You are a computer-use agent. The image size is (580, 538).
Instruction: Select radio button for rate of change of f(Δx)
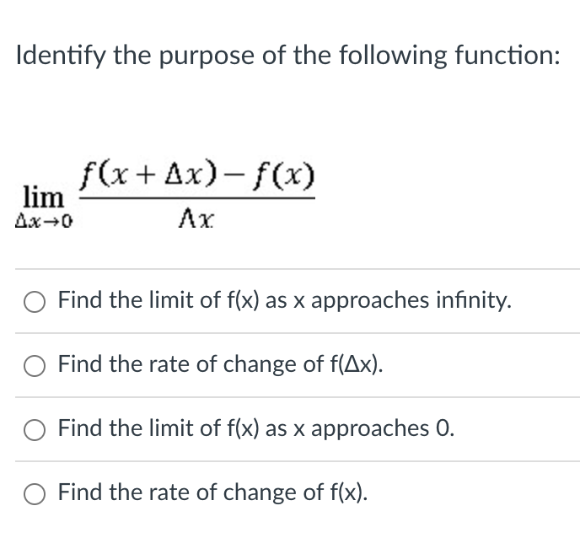35,366
